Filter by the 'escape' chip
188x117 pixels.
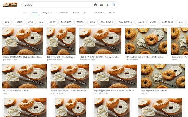coord(19,22)
